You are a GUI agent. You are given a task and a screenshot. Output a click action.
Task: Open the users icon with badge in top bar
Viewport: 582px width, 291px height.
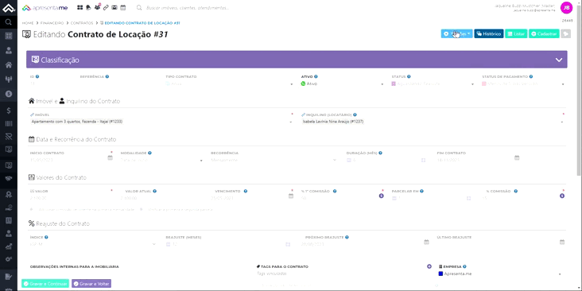(97, 7)
